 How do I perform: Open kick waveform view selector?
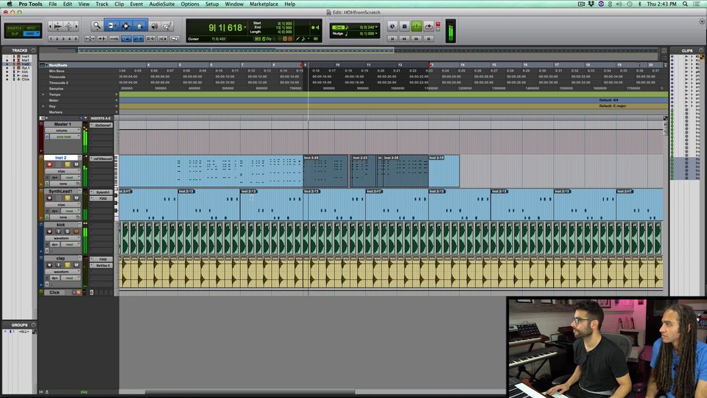[63, 238]
